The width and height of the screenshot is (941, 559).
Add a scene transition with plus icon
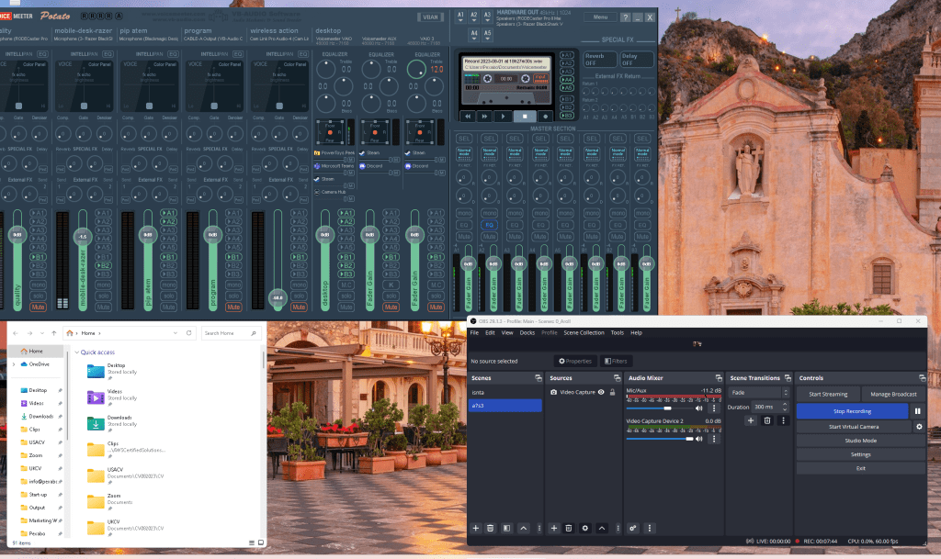click(750, 420)
